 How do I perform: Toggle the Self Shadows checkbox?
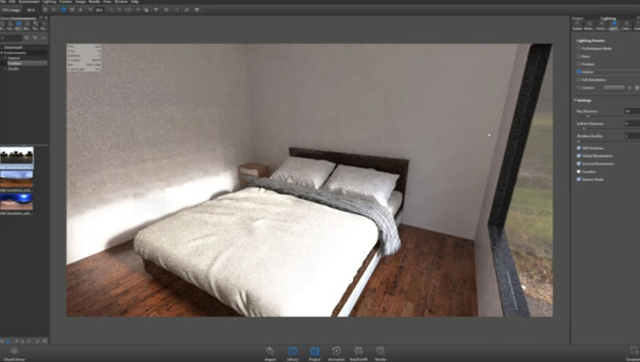(579, 148)
